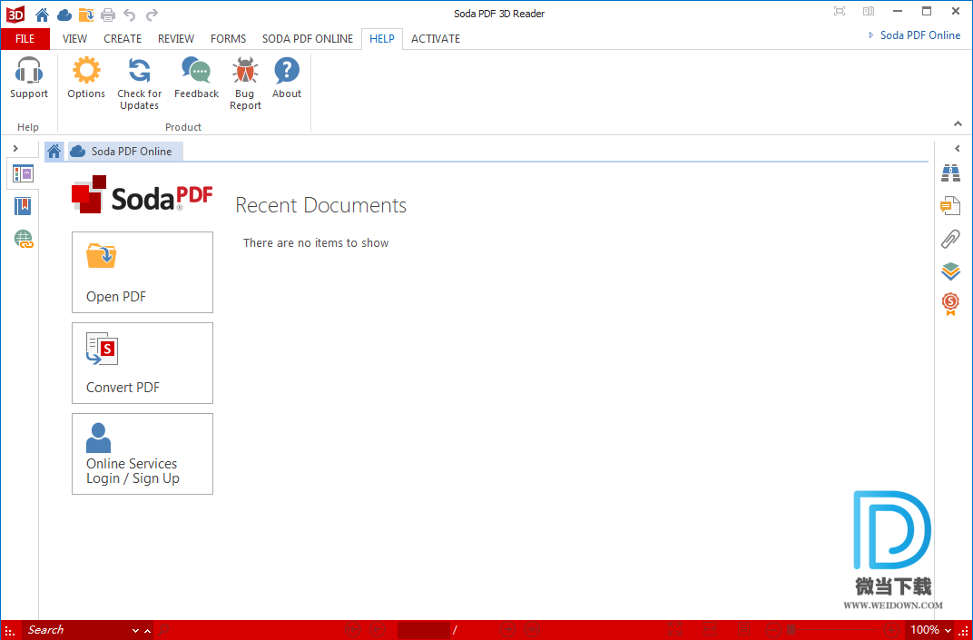Switch to the VIEW ribbon tab

pyautogui.click(x=74, y=38)
